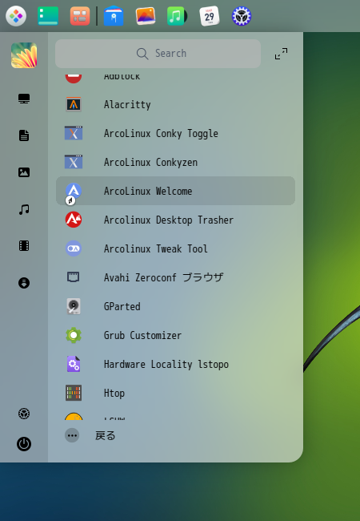Viewport: 360px width, 521px height.
Task: Open the orange multitasking view dock icon
Action: [80, 16]
